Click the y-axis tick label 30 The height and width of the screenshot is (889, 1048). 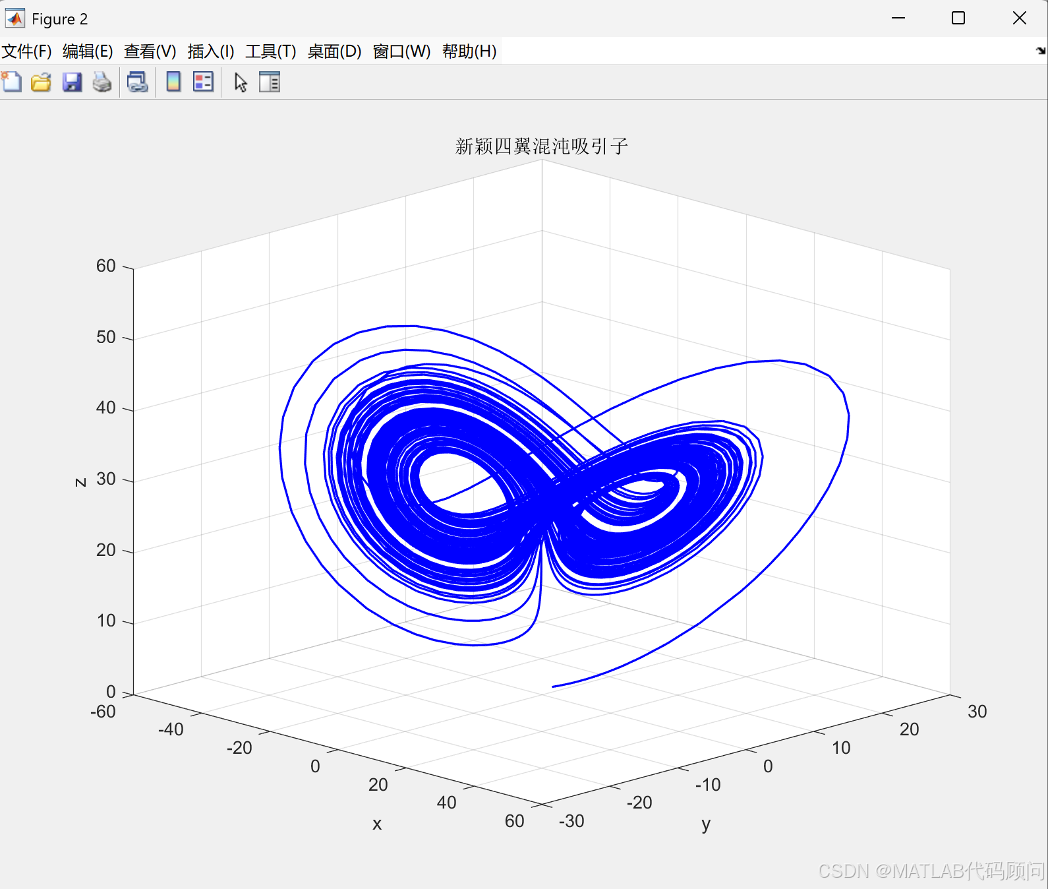(x=977, y=712)
